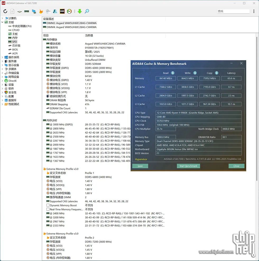Select DirectX in the tree
Viewport: 259px width, 261px height.
coord(11,81)
